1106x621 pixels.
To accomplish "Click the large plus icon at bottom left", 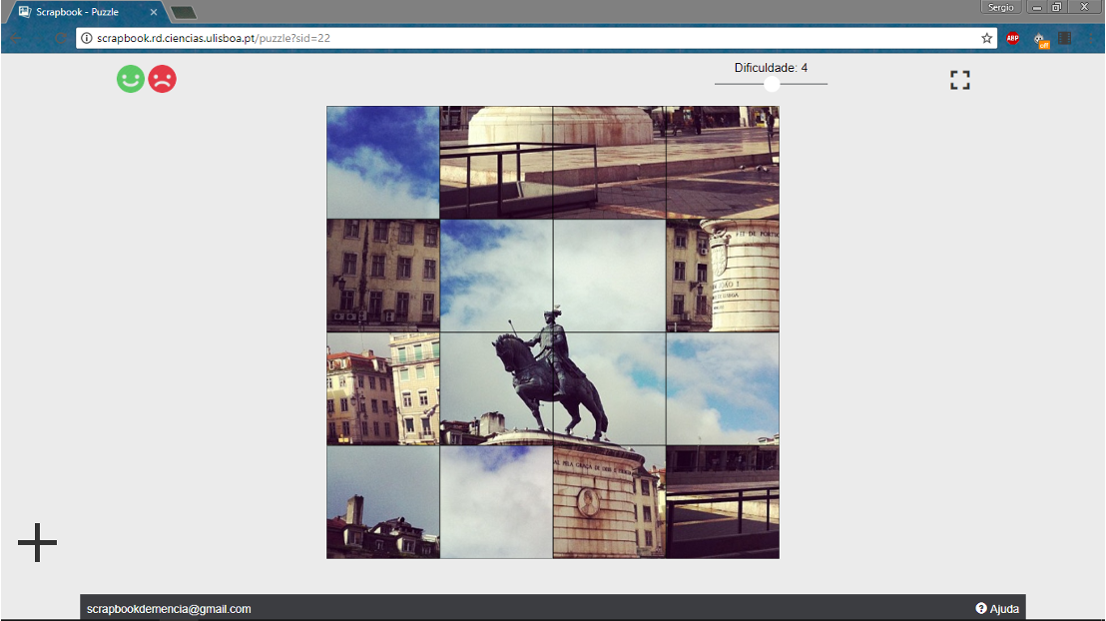I will pos(37,542).
